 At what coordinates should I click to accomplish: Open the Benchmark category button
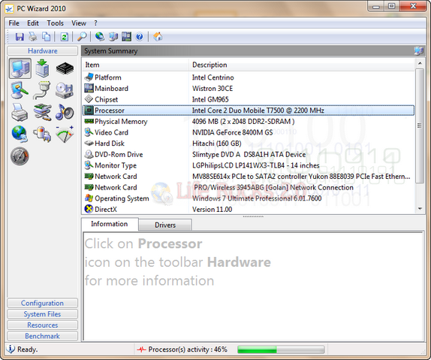(42, 336)
